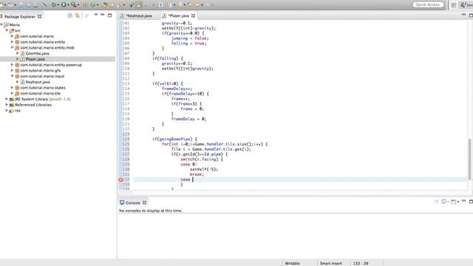Screen dimensions: 473x266
Task: Collapse the src folder arrow
Action: point(7,30)
